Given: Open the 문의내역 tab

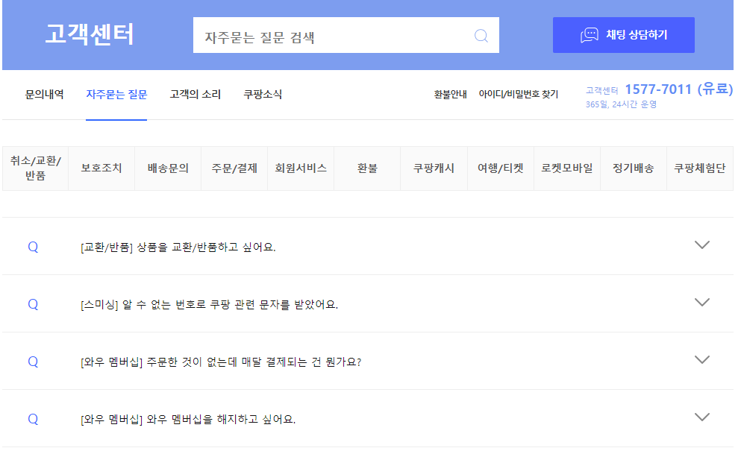Looking at the screenshot, I should pos(44,95).
